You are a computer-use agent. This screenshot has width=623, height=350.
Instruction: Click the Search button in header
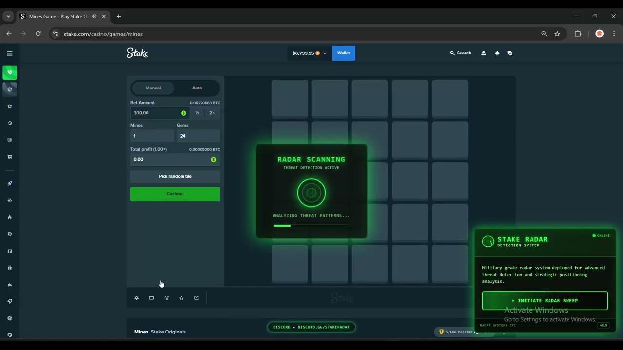[460, 53]
